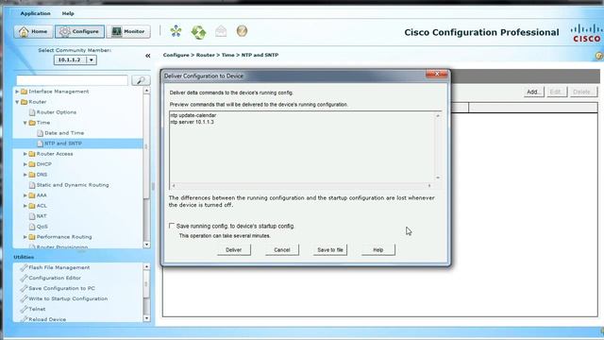Open Flash File Management utility
The height and width of the screenshot is (340, 604).
(x=59, y=267)
